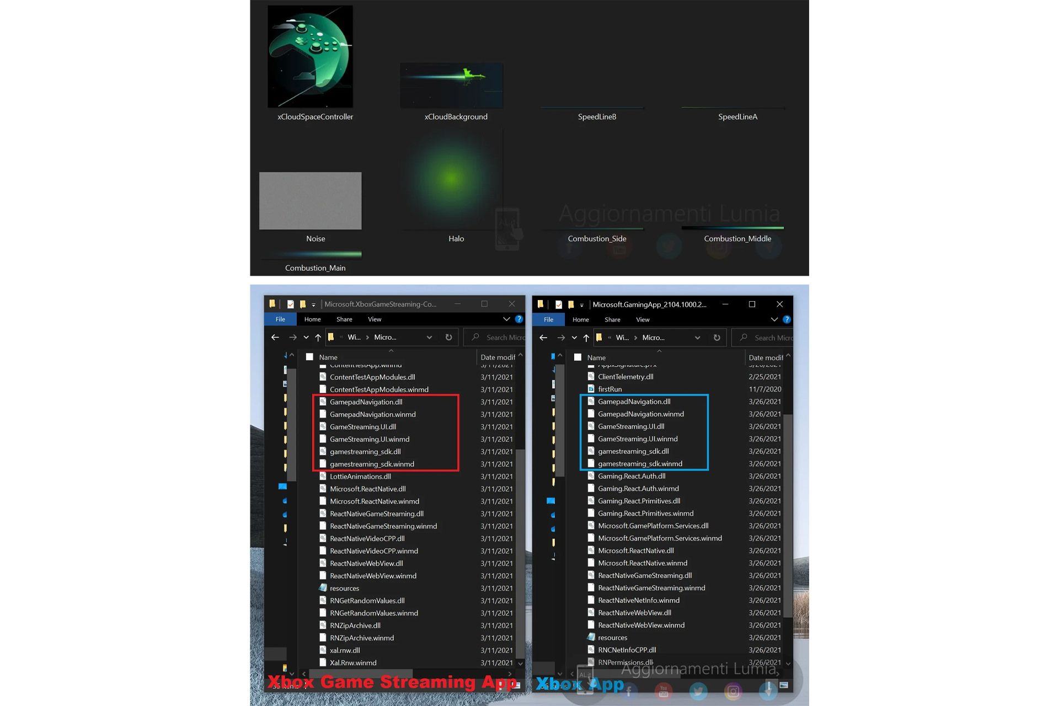1059x706 pixels.
Task: Check the select-all checkbox above the Name column
Action: point(309,357)
